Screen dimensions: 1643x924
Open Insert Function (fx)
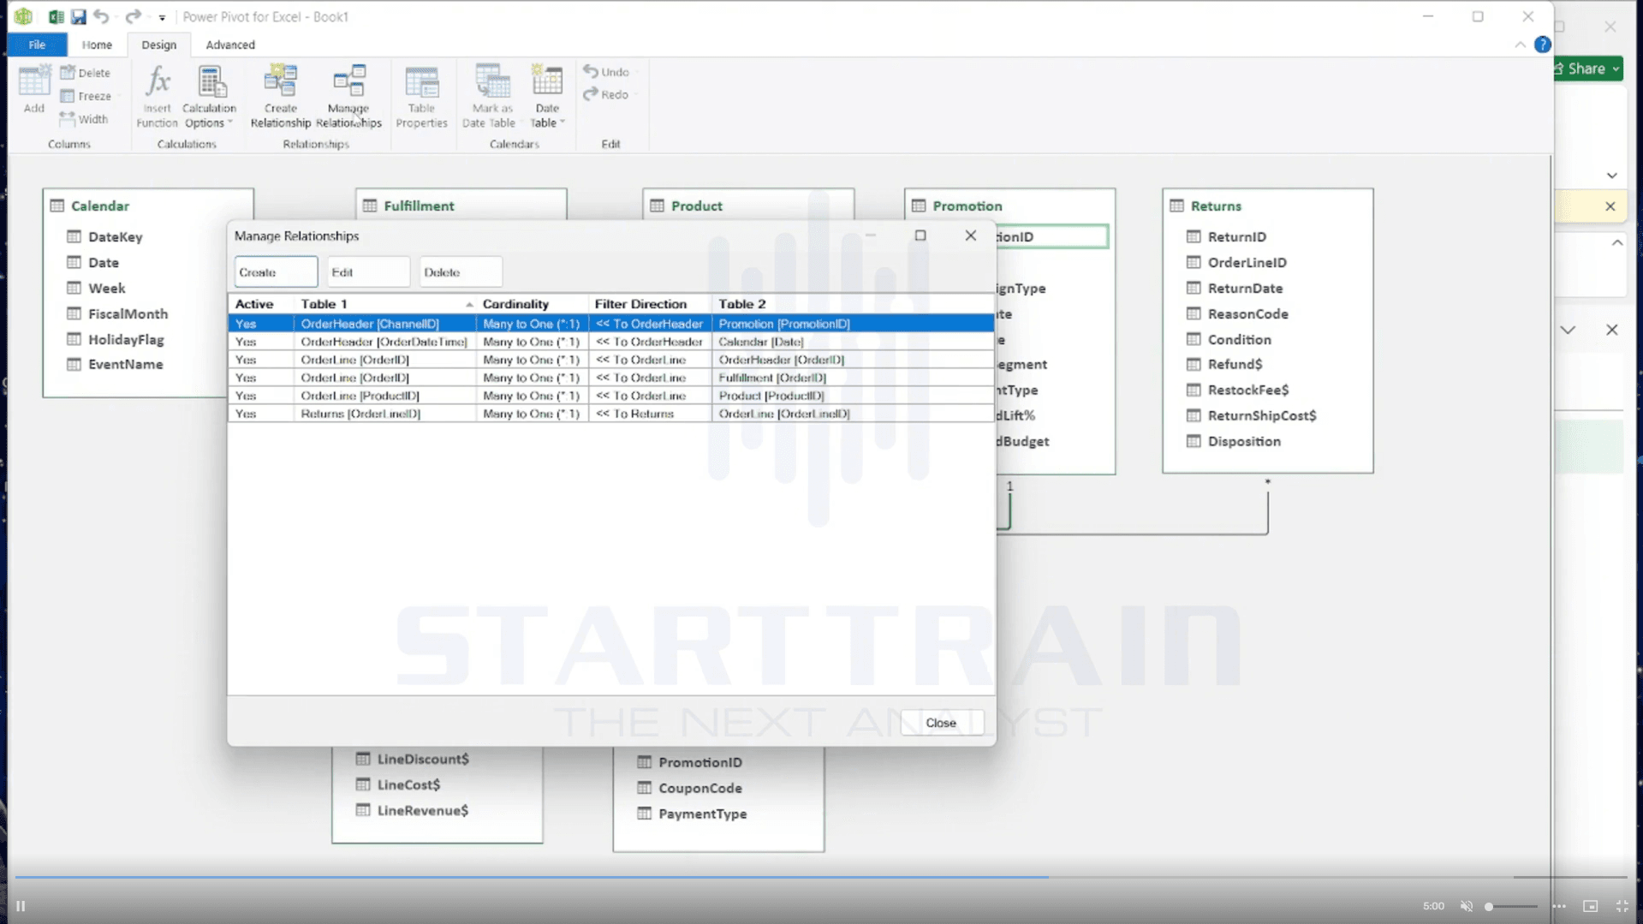pyautogui.click(x=157, y=97)
